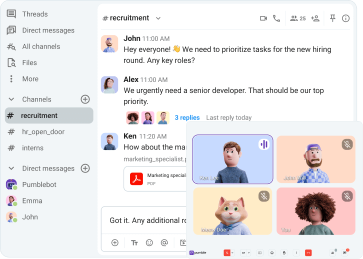
Task: Select Ken Lee's video tile
Action: 232,159
